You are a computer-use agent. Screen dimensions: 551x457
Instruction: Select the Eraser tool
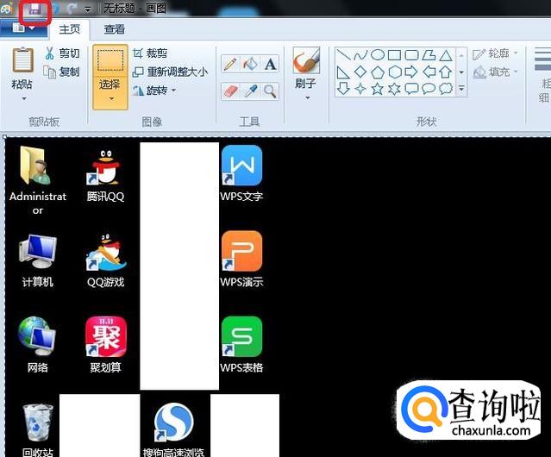[x=229, y=91]
